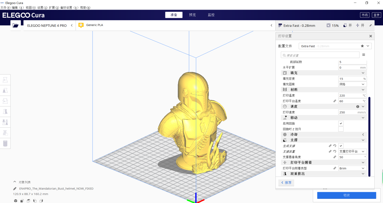Reset 生成支撑 with the revert arrow
Image resolution: width=383 pixels, height=203 pixels.
[x=335, y=146]
